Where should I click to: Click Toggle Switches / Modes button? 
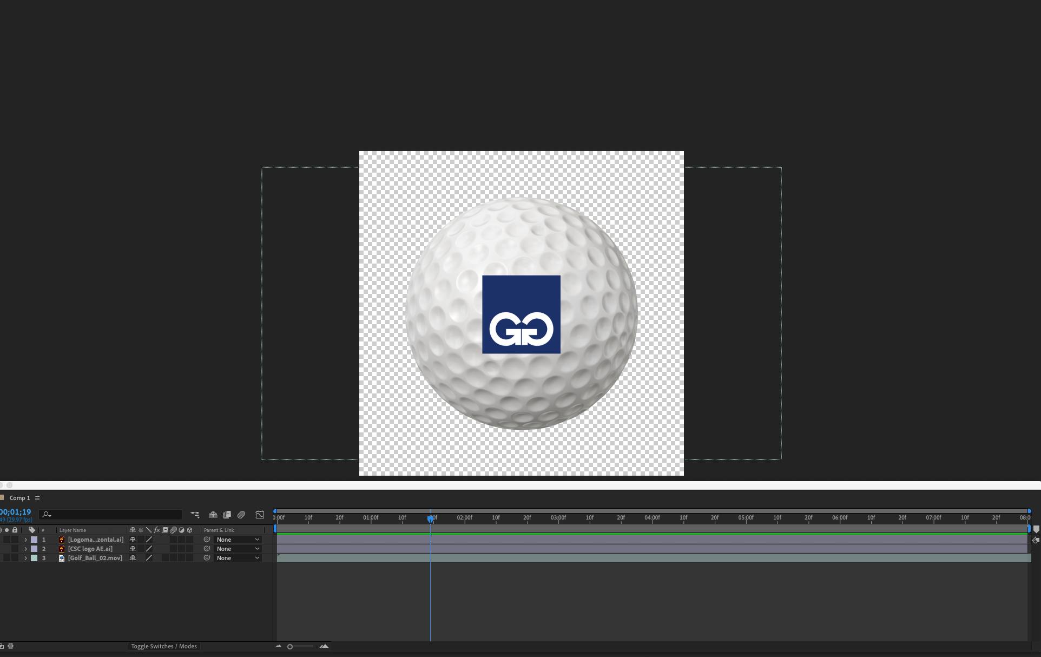click(164, 646)
